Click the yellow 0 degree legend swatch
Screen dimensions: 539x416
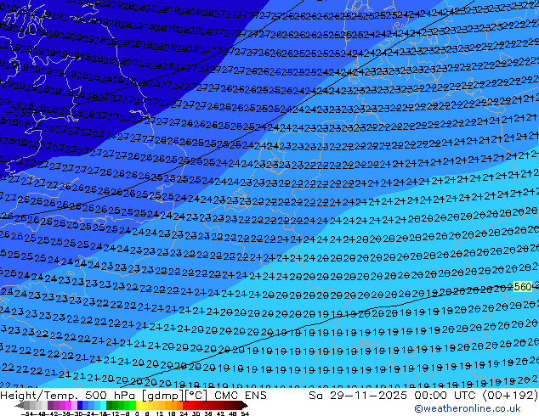139,405
